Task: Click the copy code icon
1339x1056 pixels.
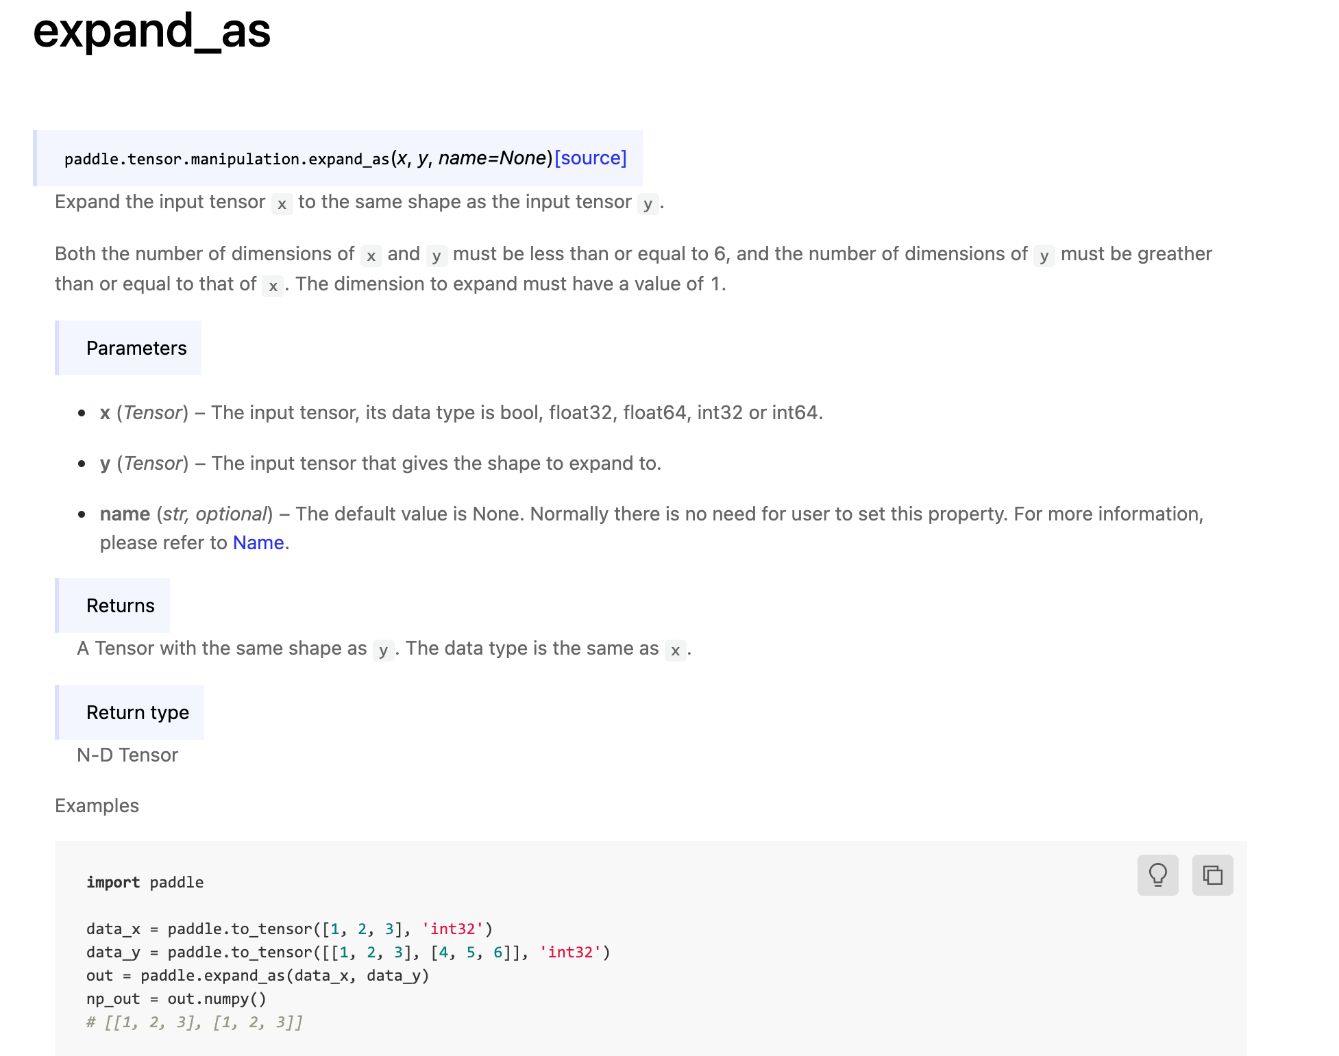Action: click(x=1212, y=875)
